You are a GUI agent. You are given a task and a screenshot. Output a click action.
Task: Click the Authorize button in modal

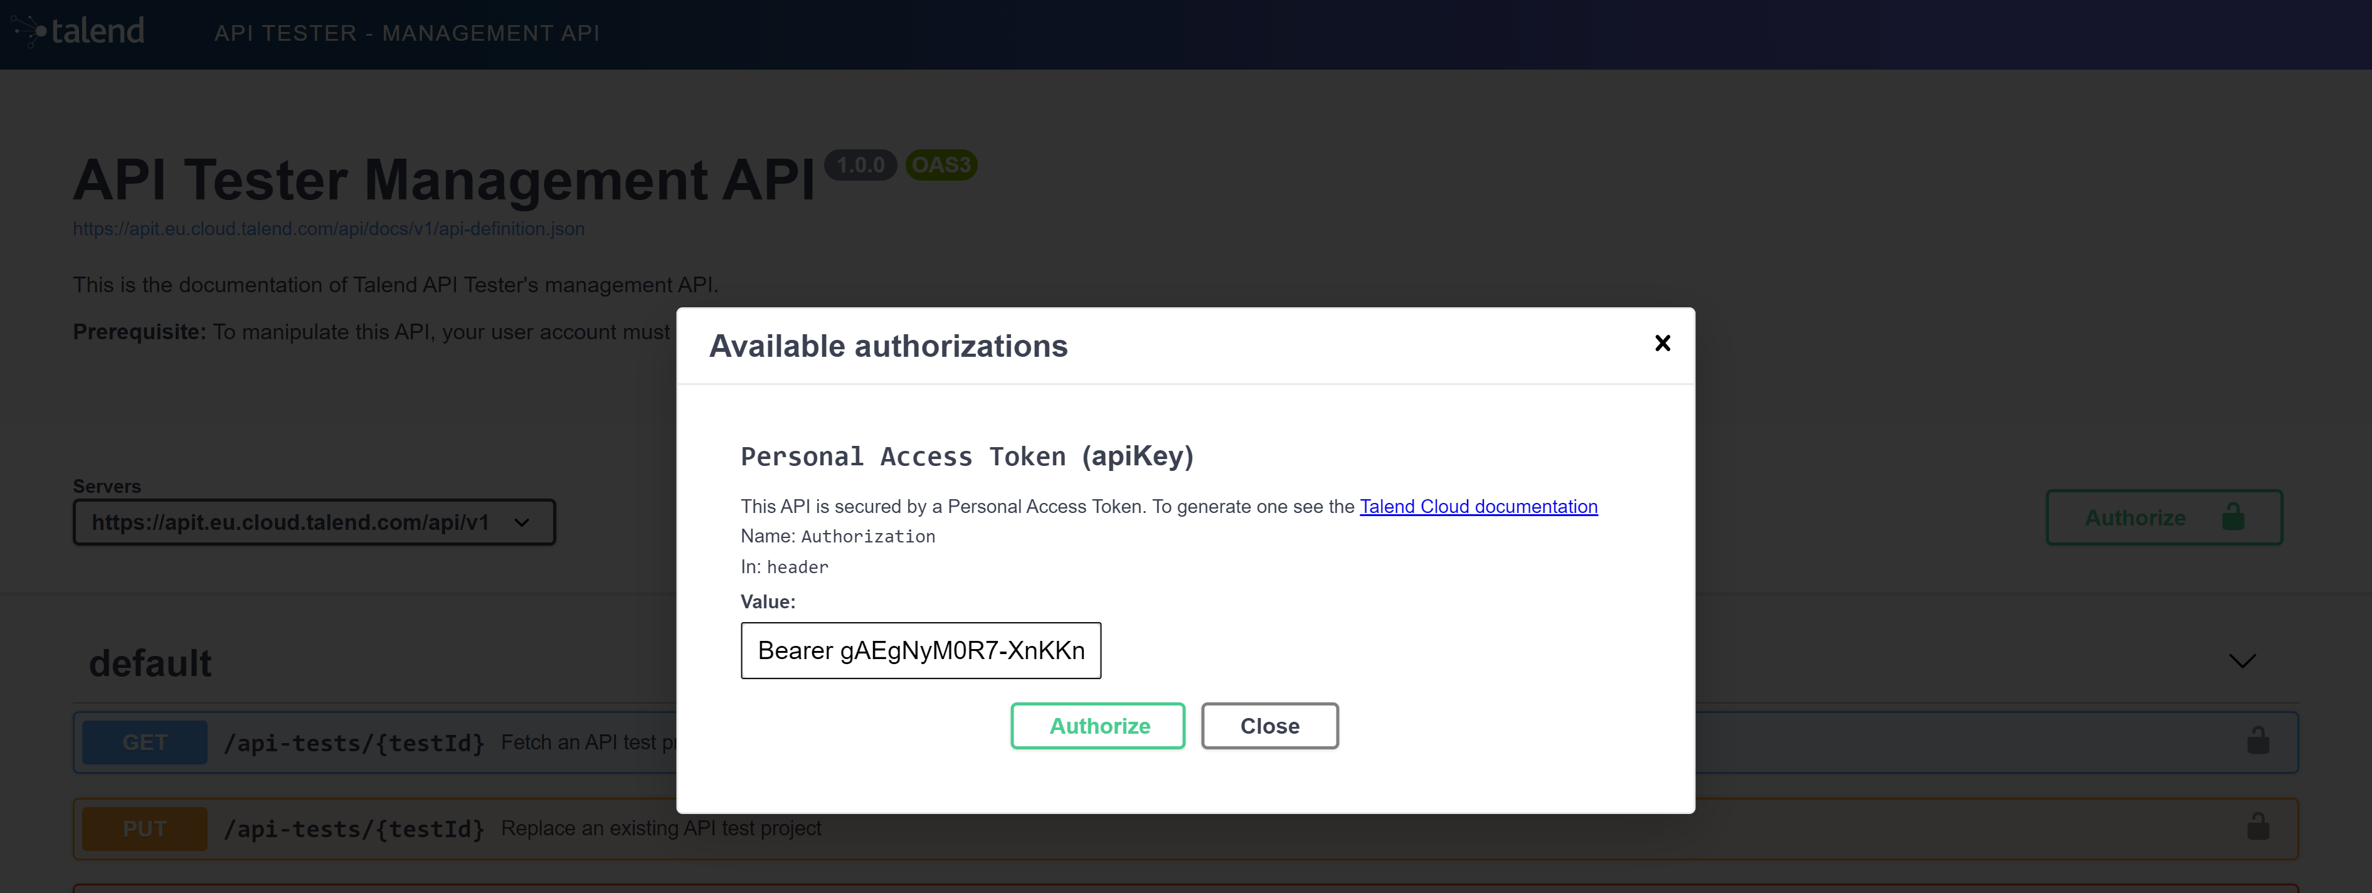pos(1100,725)
